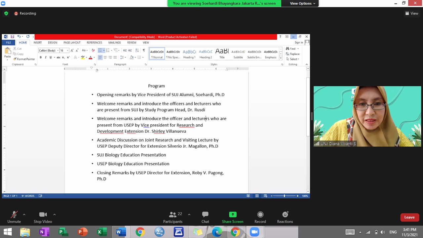Screen dimensions: 423x238
Task: Switch to Read Mode view in status bar
Action: tap(248, 196)
